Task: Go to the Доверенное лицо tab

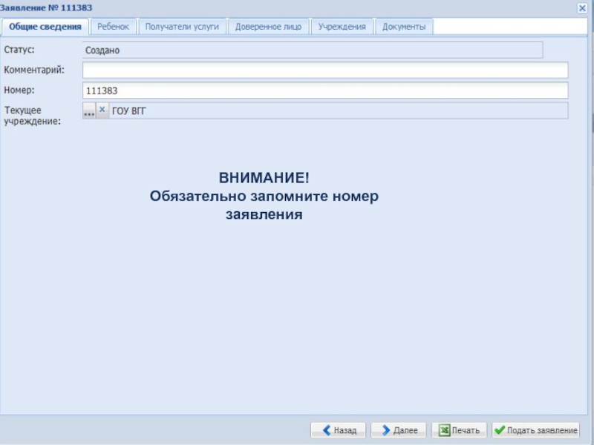Action: [268, 27]
